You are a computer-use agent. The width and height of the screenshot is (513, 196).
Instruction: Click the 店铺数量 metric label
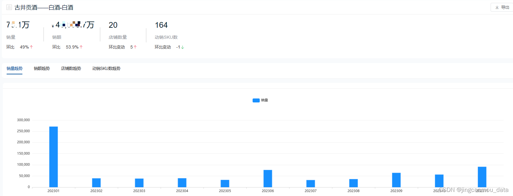[118, 37]
